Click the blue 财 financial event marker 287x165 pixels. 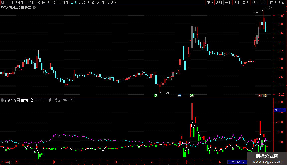[180, 96]
